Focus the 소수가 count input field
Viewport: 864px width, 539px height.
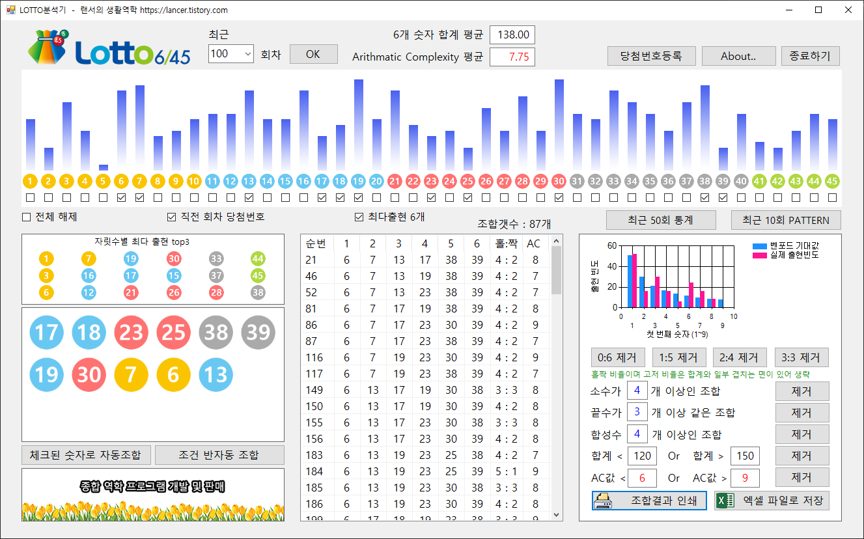pos(637,391)
